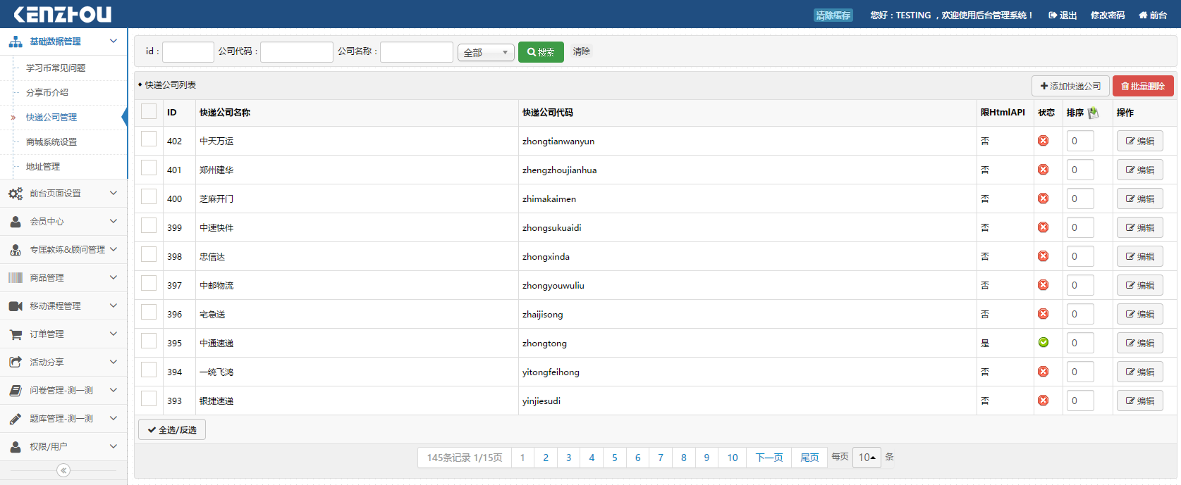
Task: Click into the 公司代码 input field
Action: 297,52
